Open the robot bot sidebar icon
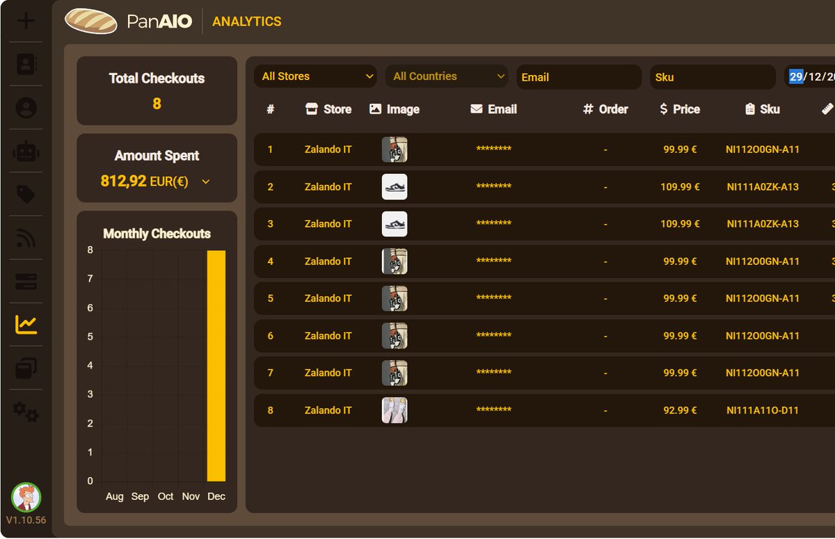The width and height of the screenshot is (835, 539). (26, 151)
